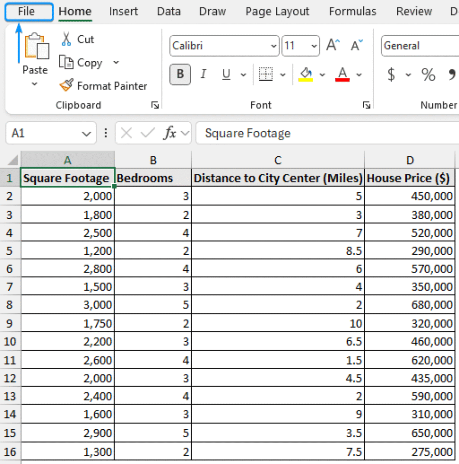Select column D header

[x=410, y=159]
